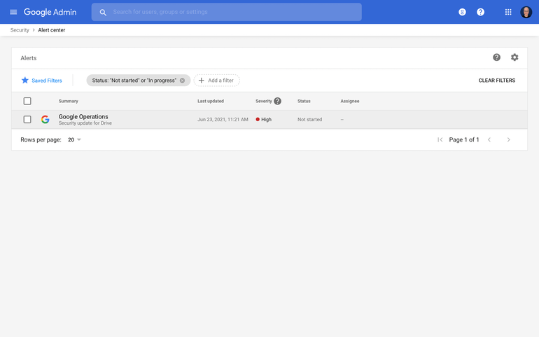
Task: Open the main hamburger menu
Action: pyautogui.click(x=13, y=12)
